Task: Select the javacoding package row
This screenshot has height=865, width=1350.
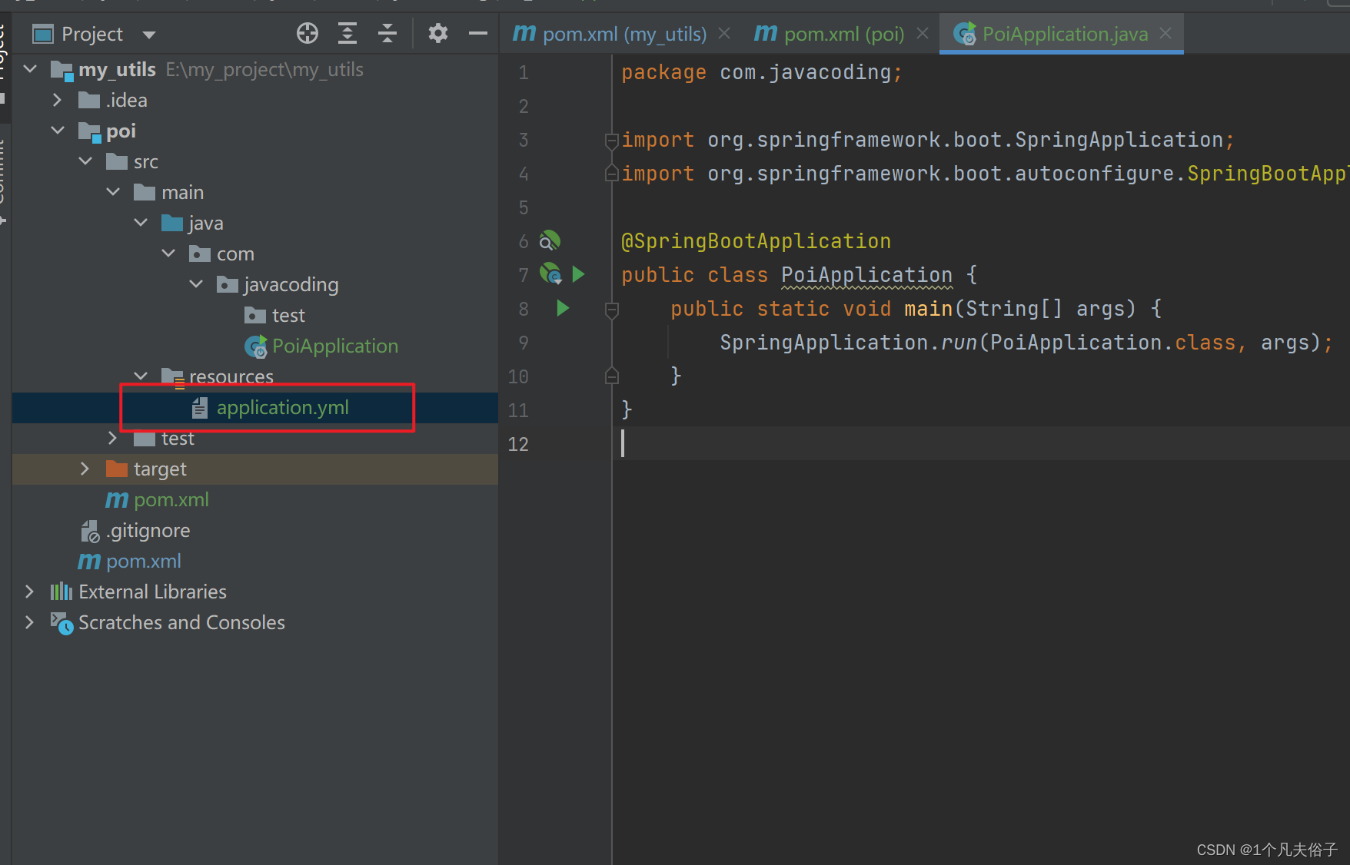Action: (x=255, y=284)
